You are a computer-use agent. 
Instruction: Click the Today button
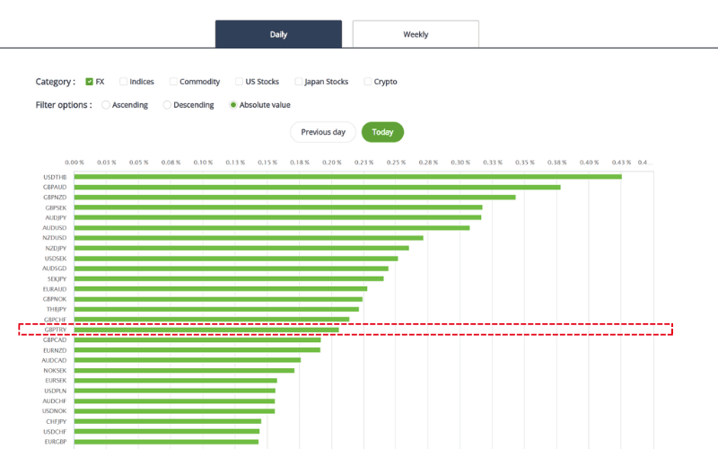click(x=382, y=132)
